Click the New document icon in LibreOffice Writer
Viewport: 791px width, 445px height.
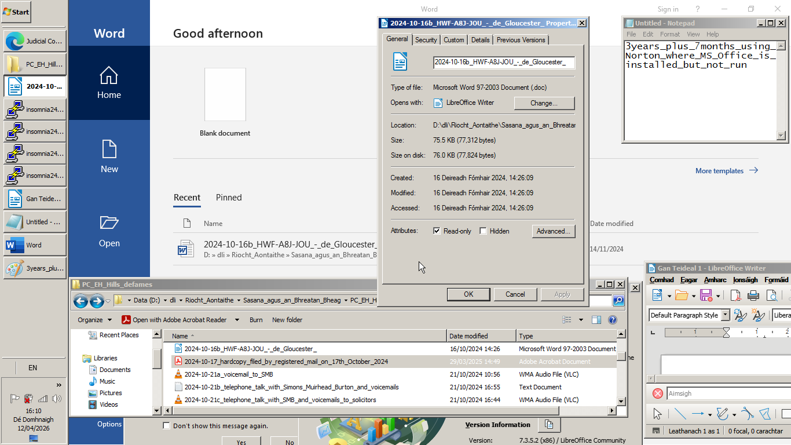pos(657,296)
